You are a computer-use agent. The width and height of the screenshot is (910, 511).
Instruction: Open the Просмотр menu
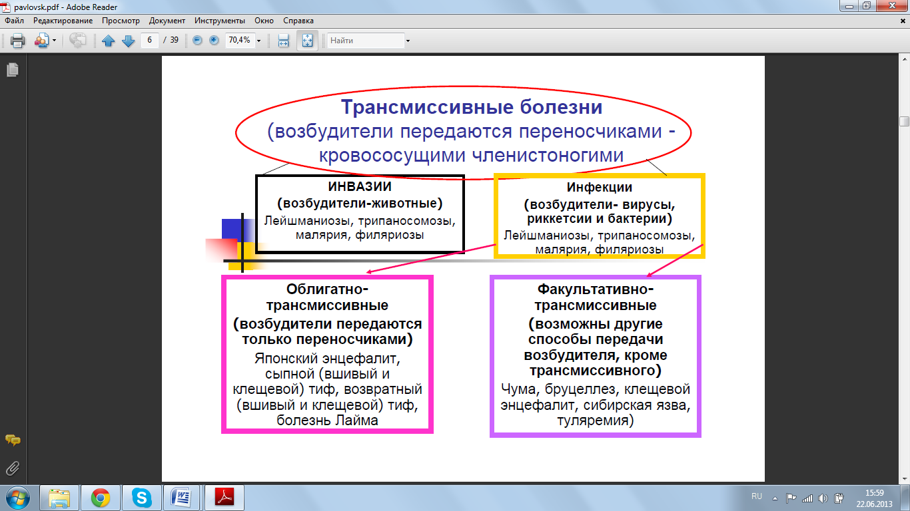(x=121, y=21)
